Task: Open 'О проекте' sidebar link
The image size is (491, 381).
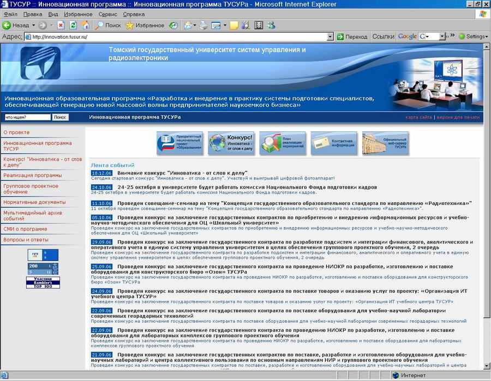Action: (x=16, y=132)
